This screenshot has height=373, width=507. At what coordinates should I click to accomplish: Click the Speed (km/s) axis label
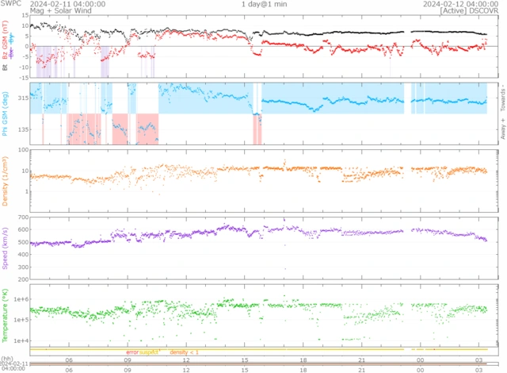(x=6, y=246)
